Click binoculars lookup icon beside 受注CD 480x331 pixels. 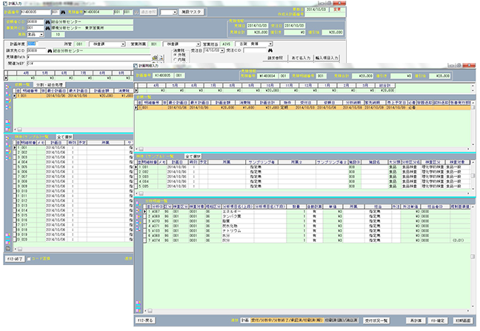click(270, 50)
